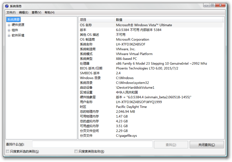Select the 可用物理内存 row label
Viewport: 232px width, 162px height.
coord(89,116)
